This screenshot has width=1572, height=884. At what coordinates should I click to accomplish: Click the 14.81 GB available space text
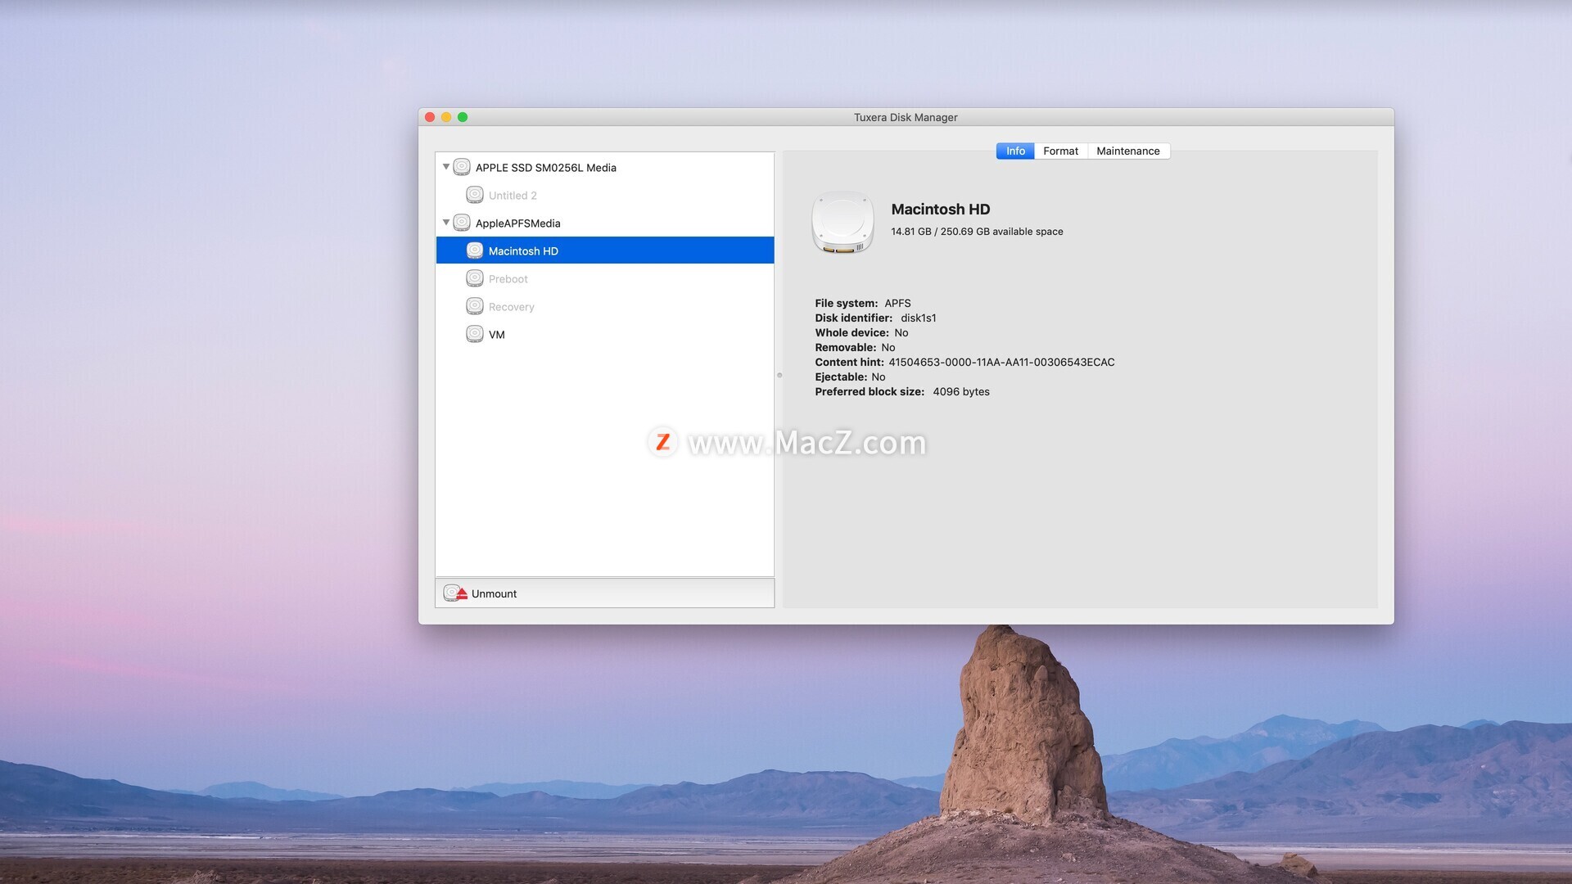tap(977, 232)
